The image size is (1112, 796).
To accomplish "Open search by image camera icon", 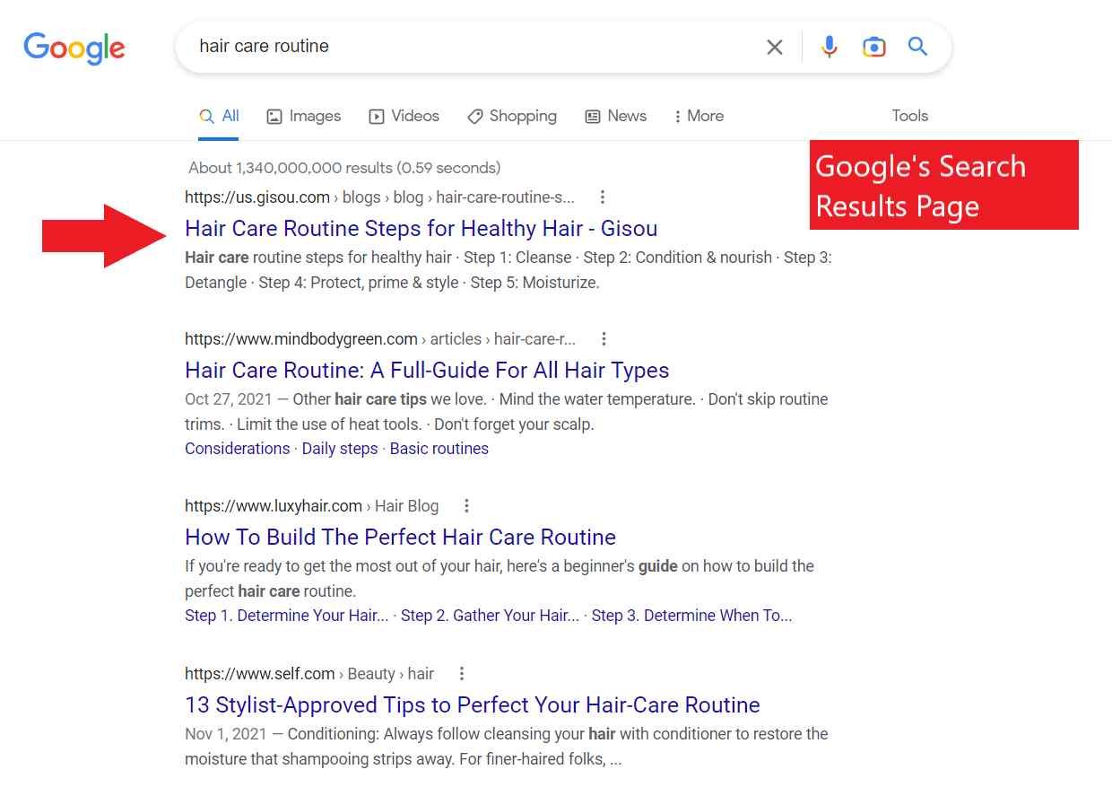I will pyautogui.click(x=874, y=47).
